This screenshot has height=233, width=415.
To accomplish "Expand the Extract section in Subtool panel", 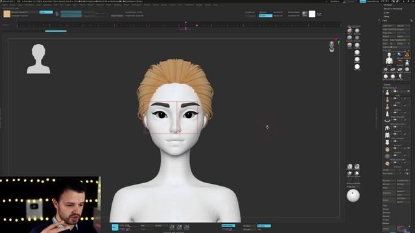I will coord(386,223).
